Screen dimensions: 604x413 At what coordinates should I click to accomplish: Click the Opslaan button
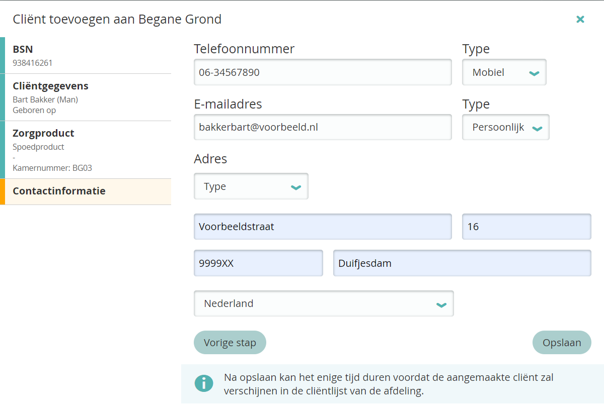(561, 343)
